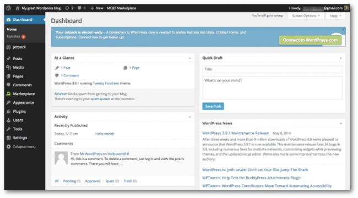Click the Mr WordPress commenter avatar
This screenshot has width=358, height=198.
61,158
